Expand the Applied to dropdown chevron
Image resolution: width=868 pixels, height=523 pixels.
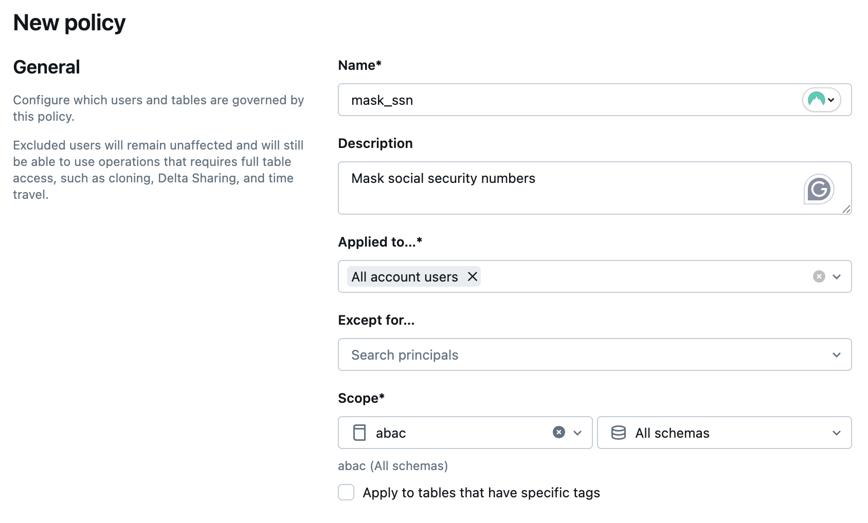(x=837, y=277)
